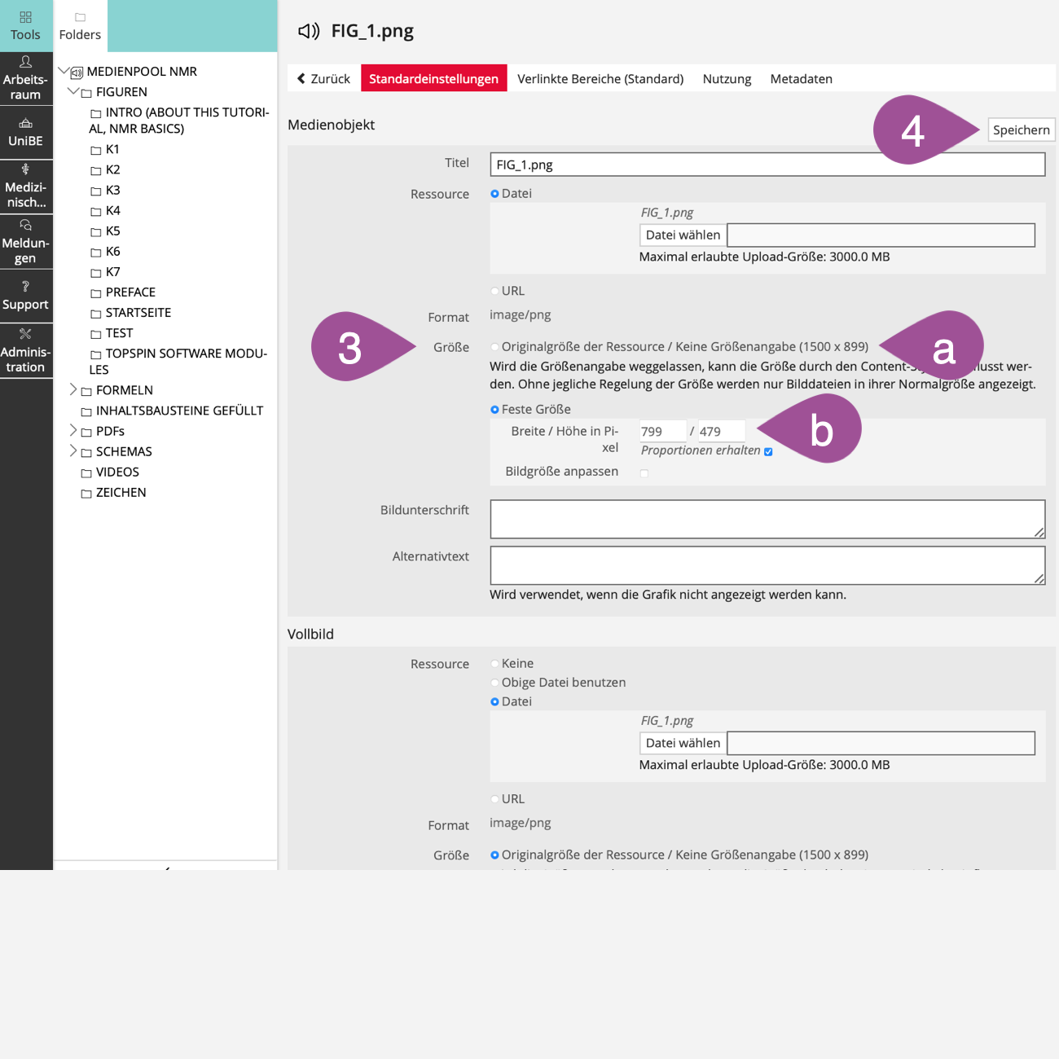Open the Verlinkte Bereiche (Standard) tab
This screenshot has height=1059, width=1059.
tap(600, 79)
